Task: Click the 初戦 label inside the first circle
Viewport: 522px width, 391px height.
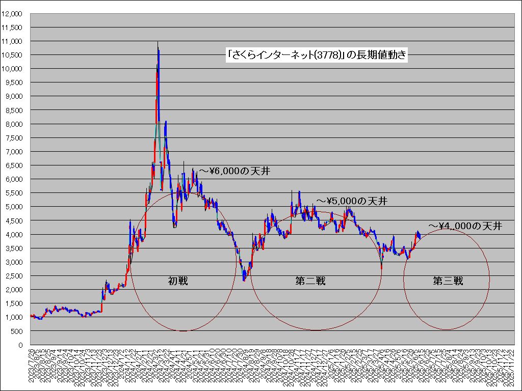Action: click(x=178, y=281)
